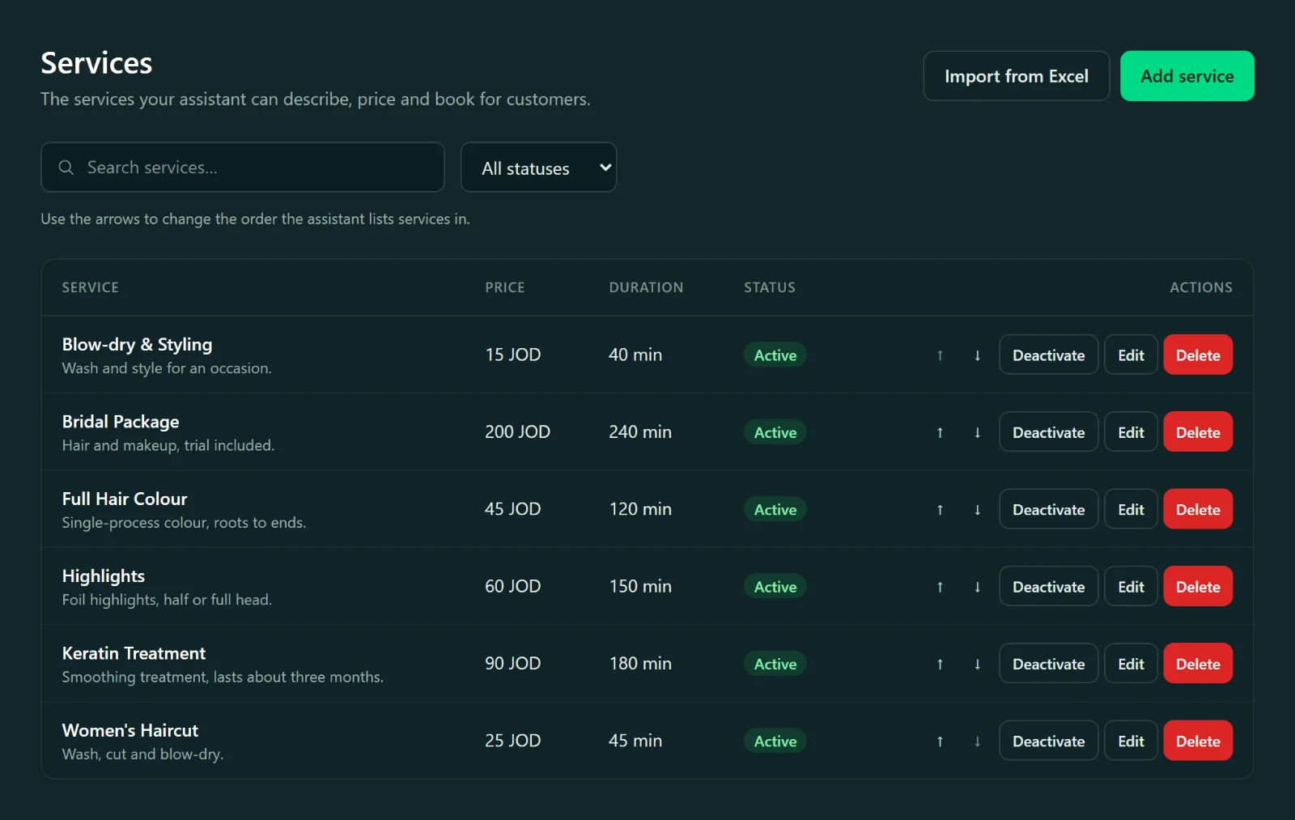Move Keratin Treatment up
Screen dimensions: 1295x820
940,664
